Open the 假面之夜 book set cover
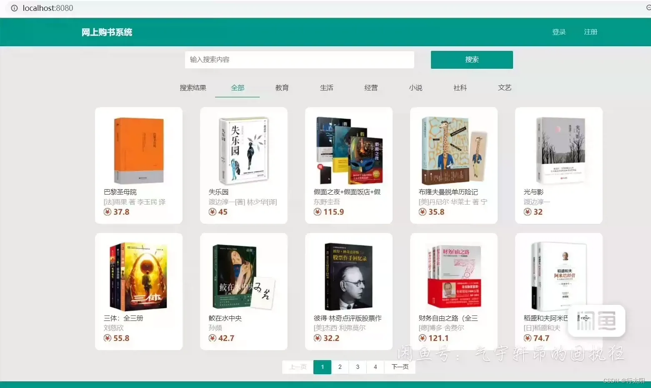 tap(349, 150)
